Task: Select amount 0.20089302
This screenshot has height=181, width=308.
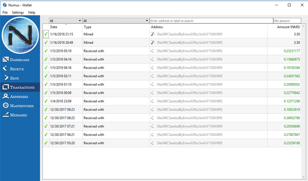Action: click(292, 84)
